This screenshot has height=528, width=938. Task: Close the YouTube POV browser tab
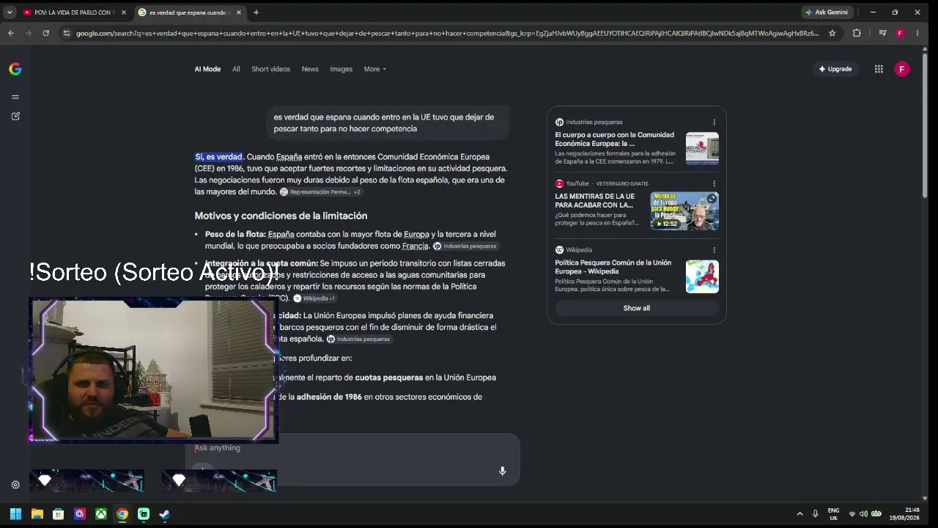(124, 12)
